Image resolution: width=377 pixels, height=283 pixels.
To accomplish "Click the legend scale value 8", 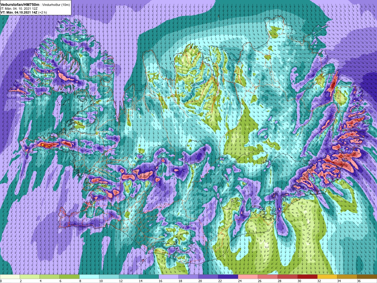I will tap(80, 281).
